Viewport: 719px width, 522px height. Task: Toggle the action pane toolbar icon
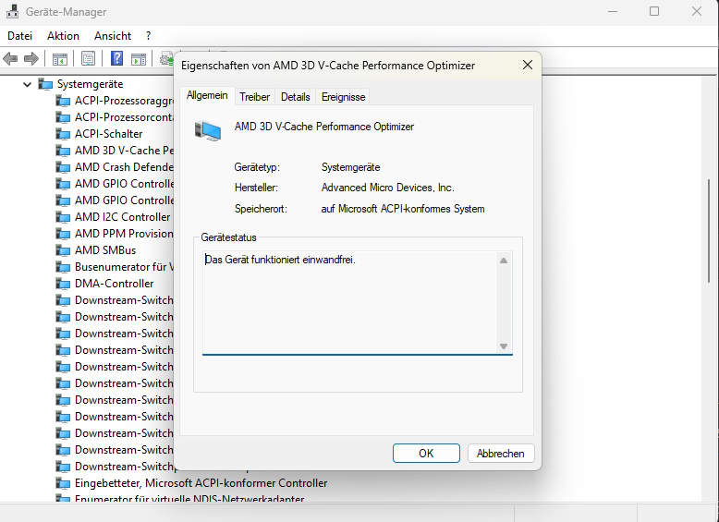139,58
